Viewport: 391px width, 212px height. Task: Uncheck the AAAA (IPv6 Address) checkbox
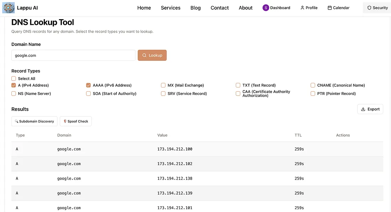[88, 85]
